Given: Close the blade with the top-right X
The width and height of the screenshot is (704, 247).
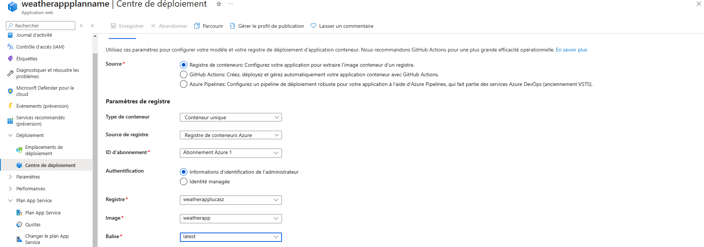Looking at the screenshot, I should click(x=699, y=4).
